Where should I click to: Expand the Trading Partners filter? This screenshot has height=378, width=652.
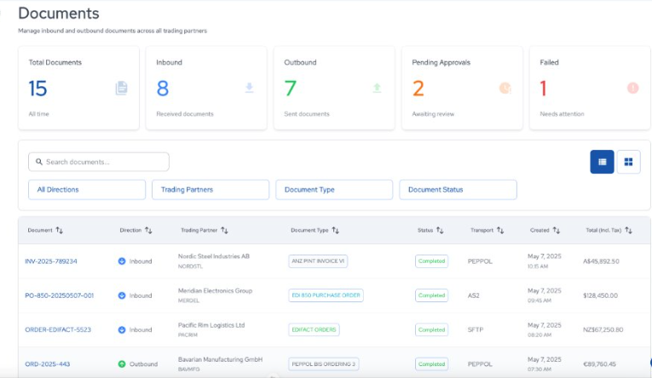pos(210,190)
